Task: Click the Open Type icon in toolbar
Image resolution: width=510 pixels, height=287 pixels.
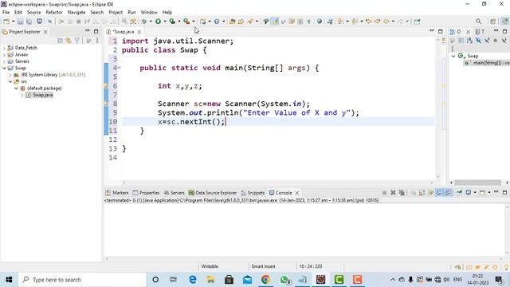Action: [232, 22]
